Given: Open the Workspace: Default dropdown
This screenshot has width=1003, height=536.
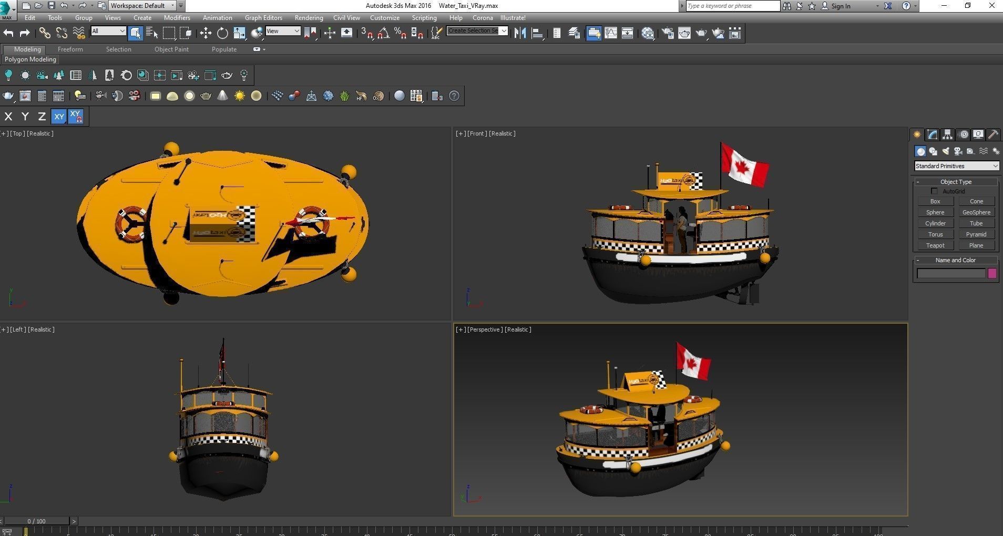Looking at the screenshot, I should pyautogui.click(x=142, y=6).
